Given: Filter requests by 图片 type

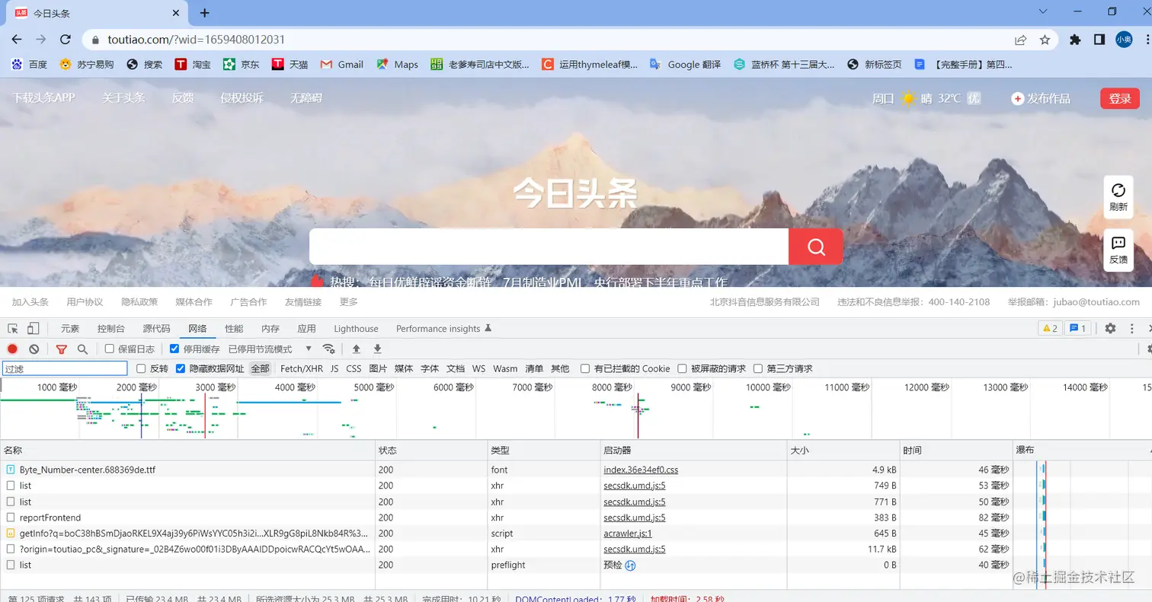Looking at the screenshot, I should click(378, 368).
